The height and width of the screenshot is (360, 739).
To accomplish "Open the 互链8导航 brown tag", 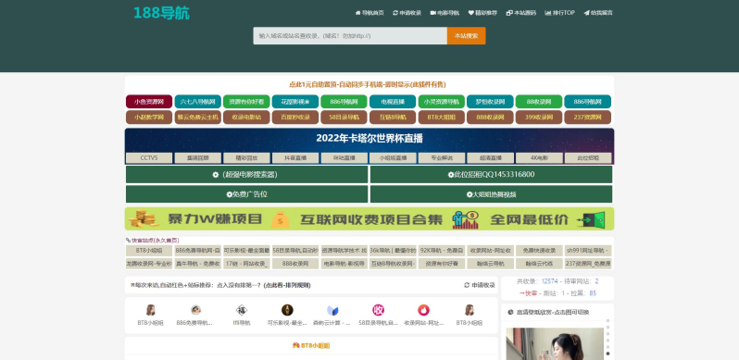I will click(x=393, y=118).
